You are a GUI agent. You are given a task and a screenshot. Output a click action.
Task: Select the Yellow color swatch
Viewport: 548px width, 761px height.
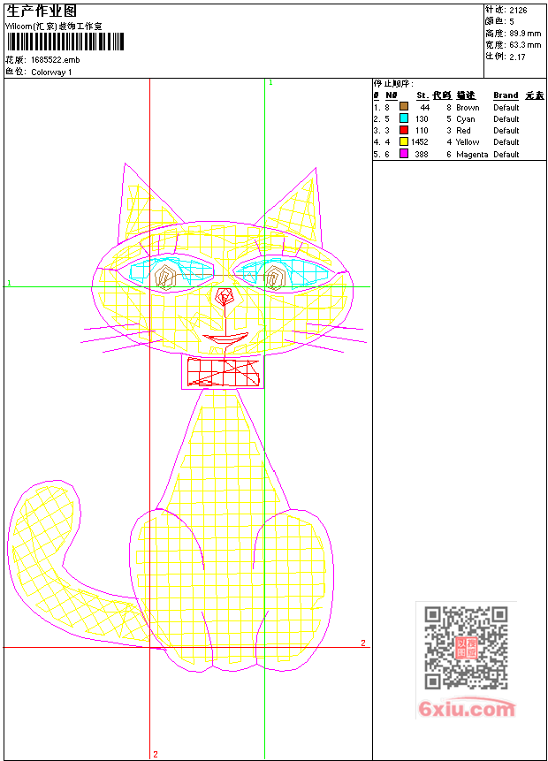[x=403, y=141]
